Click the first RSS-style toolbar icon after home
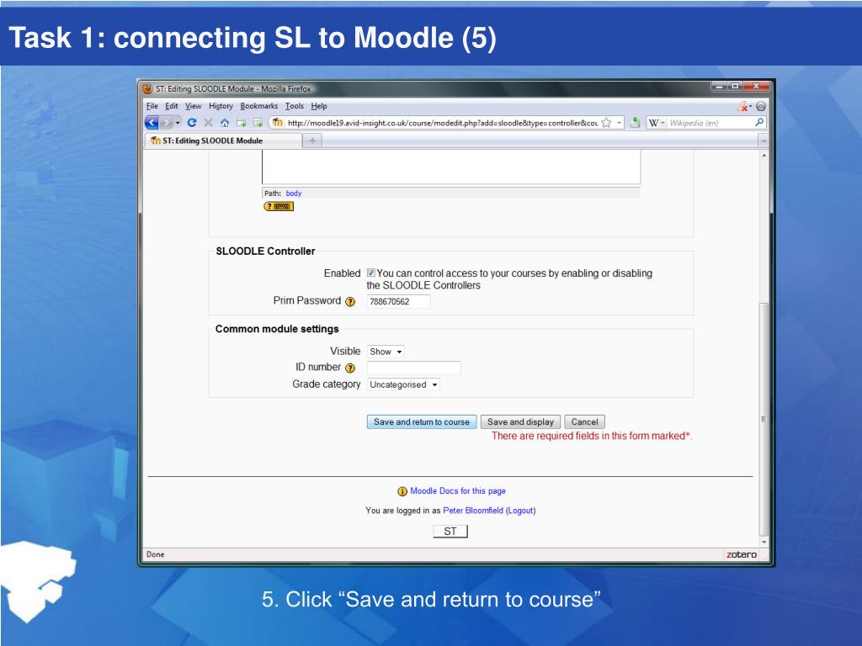The height and width of the screenshot is (646, 862). click(x=242, y=123)
